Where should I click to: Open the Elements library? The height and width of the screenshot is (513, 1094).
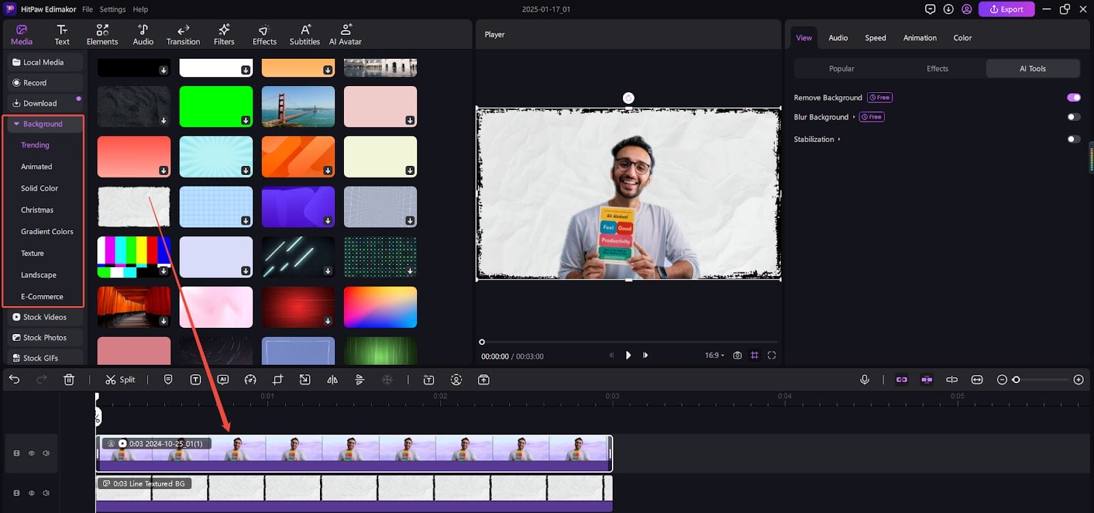point(103,35)
